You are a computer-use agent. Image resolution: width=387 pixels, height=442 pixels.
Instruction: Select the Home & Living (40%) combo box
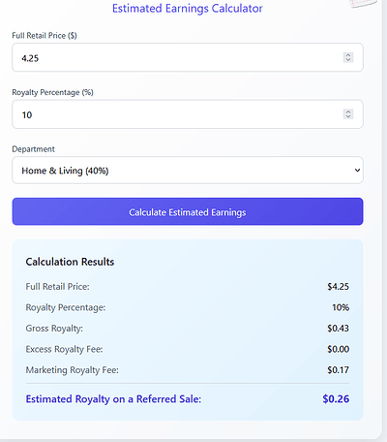point(188,171)
